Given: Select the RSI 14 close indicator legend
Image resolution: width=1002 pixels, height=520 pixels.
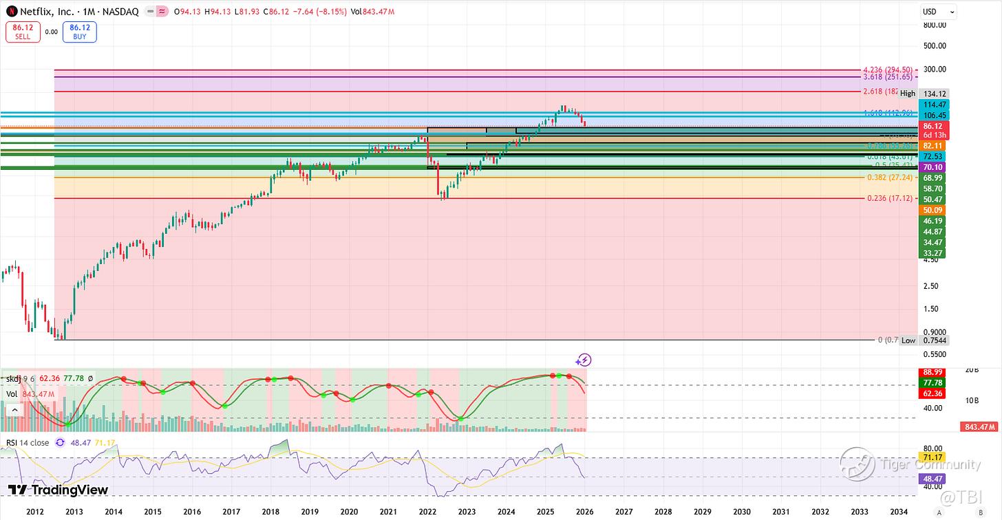Looking at the screenshot, I should pos(28,443).
